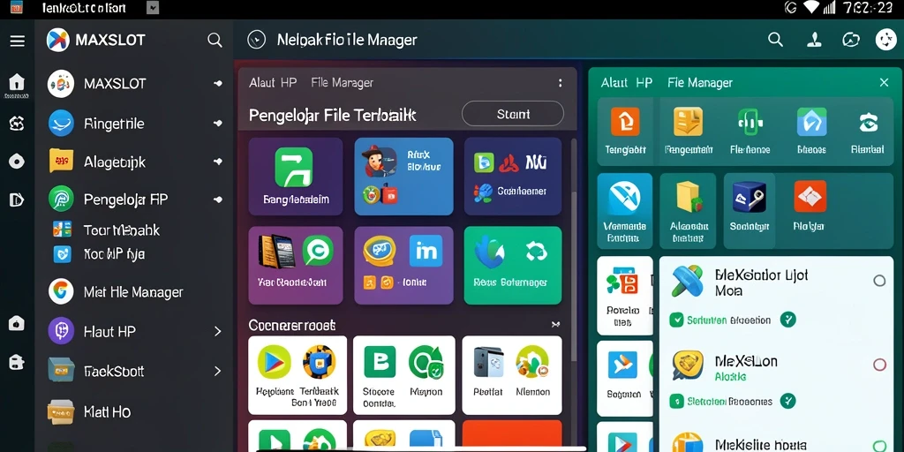Check the signal strength status icon
This screenshot has width=904, height=452.
[829, 7]
